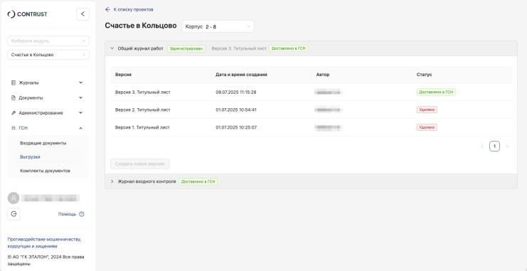Go to previous page arrow in pagination
Viewport: 527px width, 271px height.
click(x=482, y=147)
